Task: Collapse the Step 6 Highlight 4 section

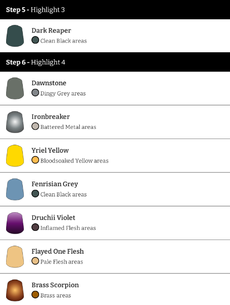Action: pos(115,62)
